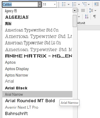
Task: Click the decrease indent icon
Action: tap(97, 4)
